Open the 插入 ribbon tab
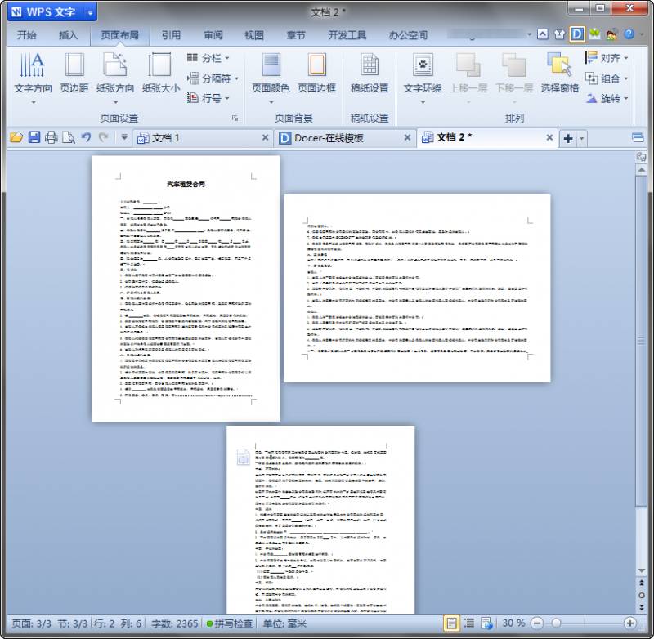 point(69,35)
